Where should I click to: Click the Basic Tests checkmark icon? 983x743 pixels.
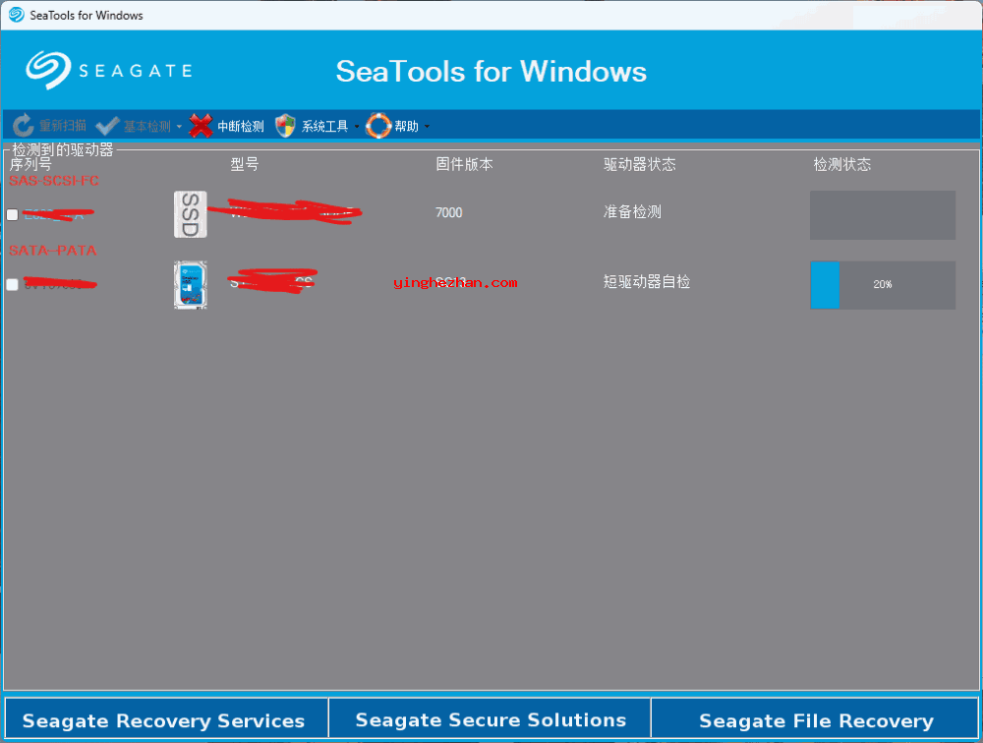[108, 126]
